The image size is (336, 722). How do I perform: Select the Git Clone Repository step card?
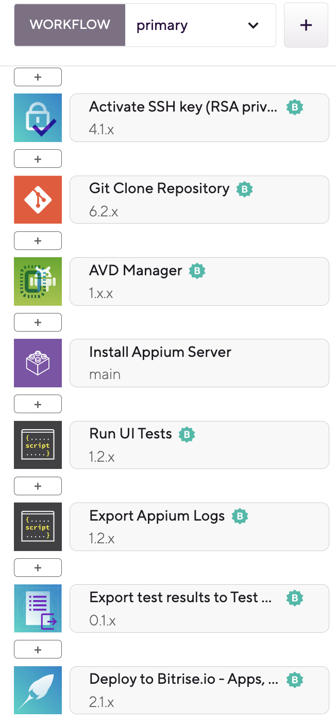pos(199,199)
